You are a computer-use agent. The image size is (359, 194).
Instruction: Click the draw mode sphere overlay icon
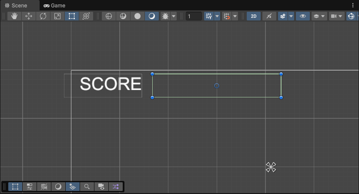pyautogui.click(x=58, y=187)
